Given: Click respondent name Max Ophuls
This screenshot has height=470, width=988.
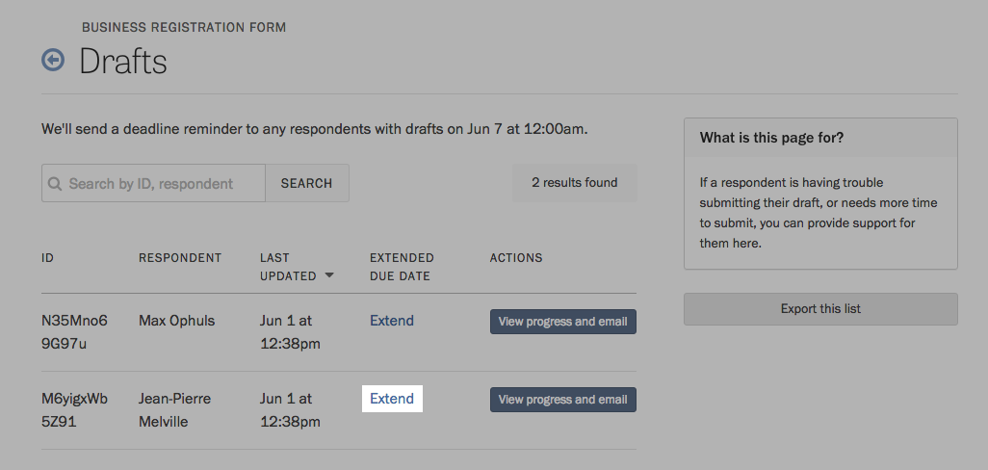Looking at the screenshot, I should (176, 321).
